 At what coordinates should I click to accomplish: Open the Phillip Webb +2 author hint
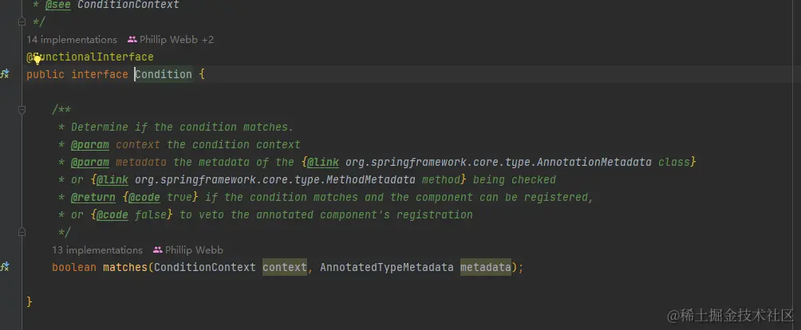pos(177,39)
